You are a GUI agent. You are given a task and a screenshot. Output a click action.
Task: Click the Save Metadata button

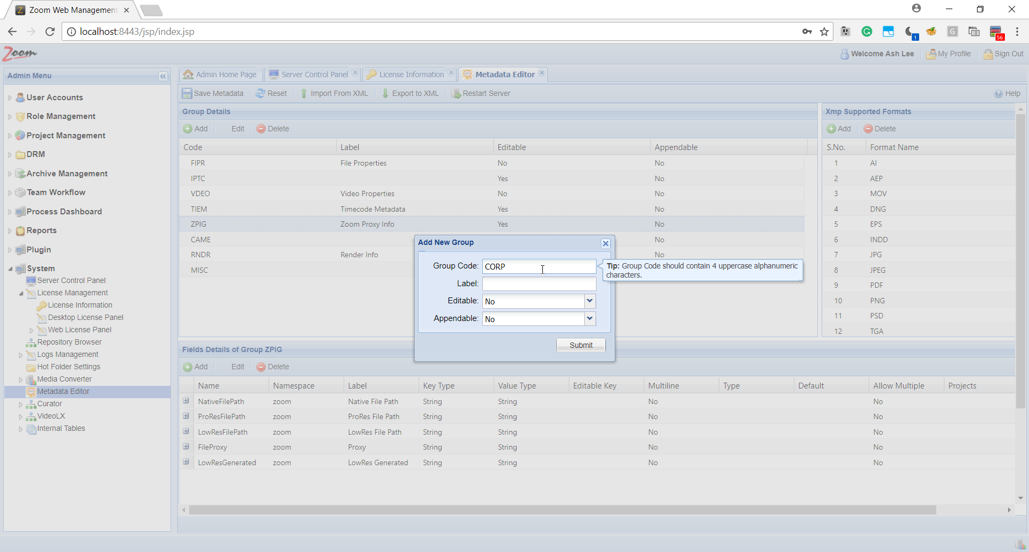[213, 93]
